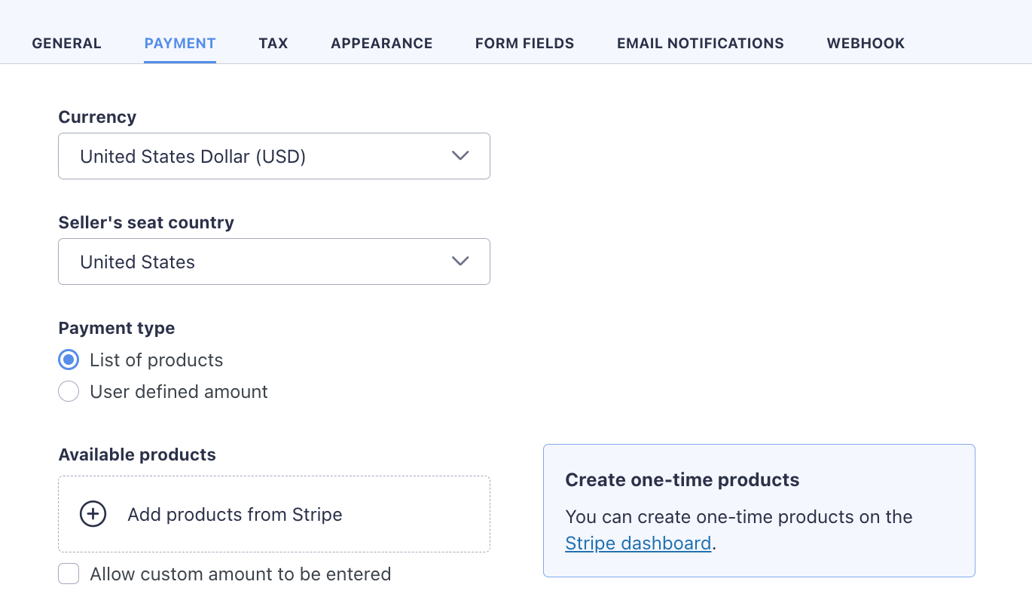Click the plus icon to add products
1032x612 pixels.
pyautogui.click(x=92, y=514)
